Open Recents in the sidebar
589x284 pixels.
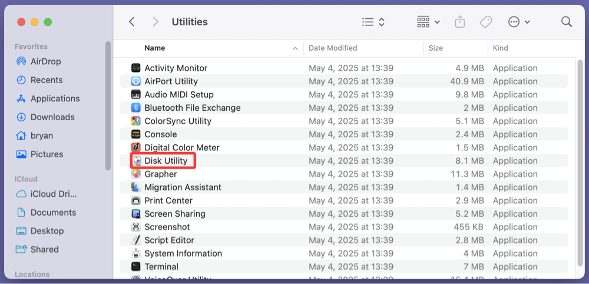(x=39, y=80)
